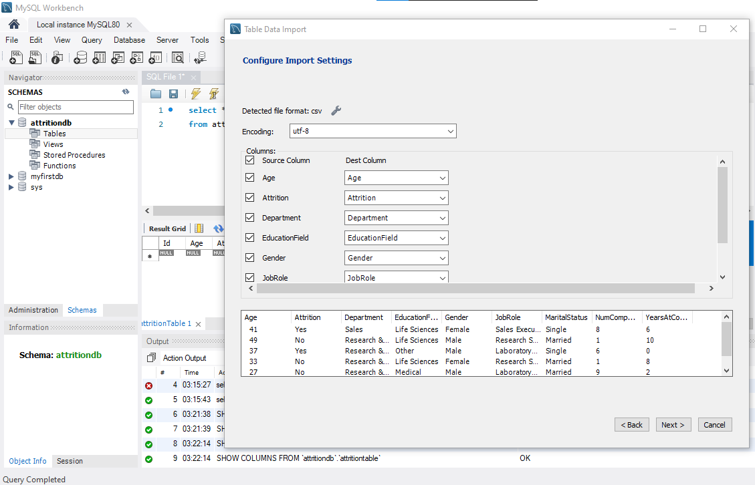This screenshot has width=755, height=485.
Task: Open the Tools menu
Action: coord(199,40)
